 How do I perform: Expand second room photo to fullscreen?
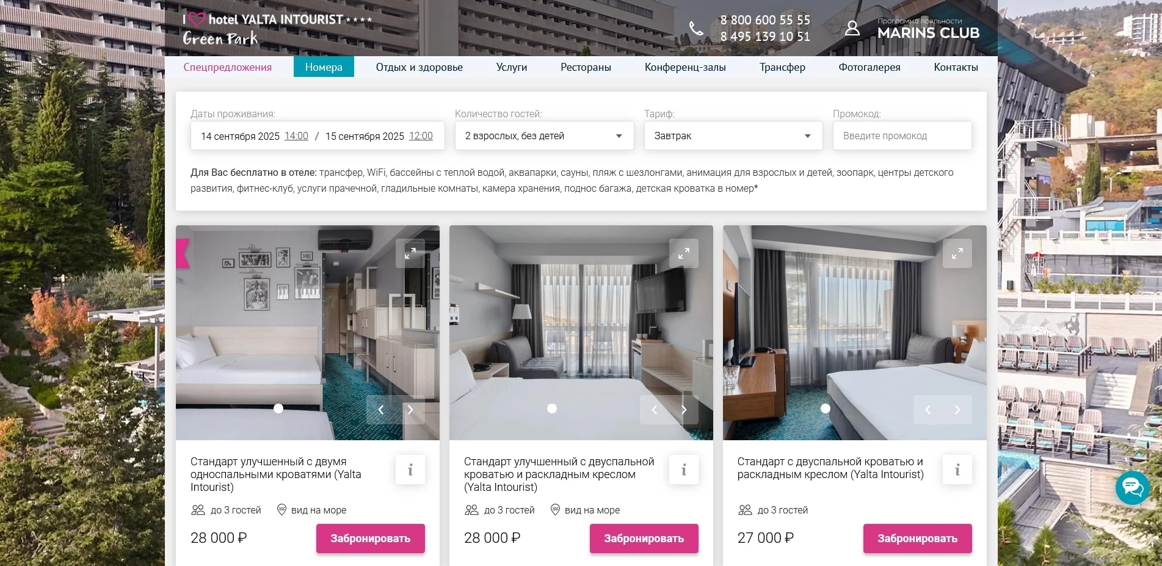pyautogui.click(x=684, y=253)
